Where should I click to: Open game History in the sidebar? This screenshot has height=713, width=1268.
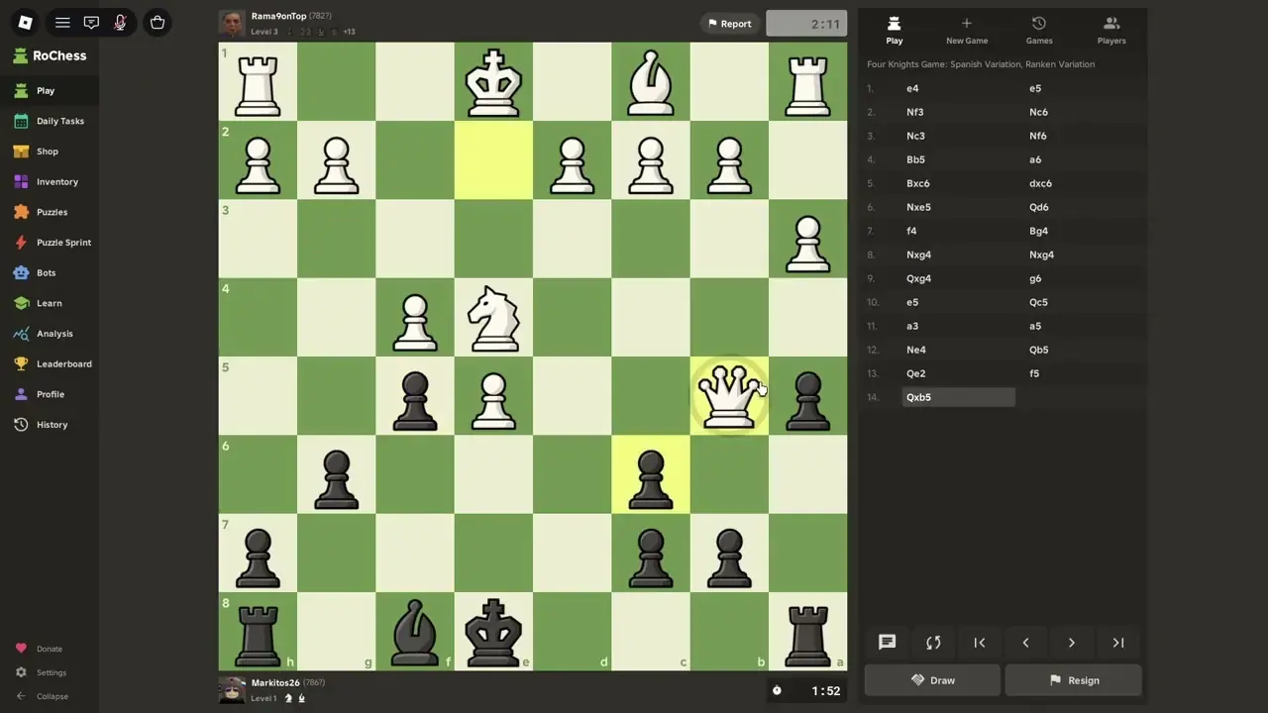pos(50,425)
